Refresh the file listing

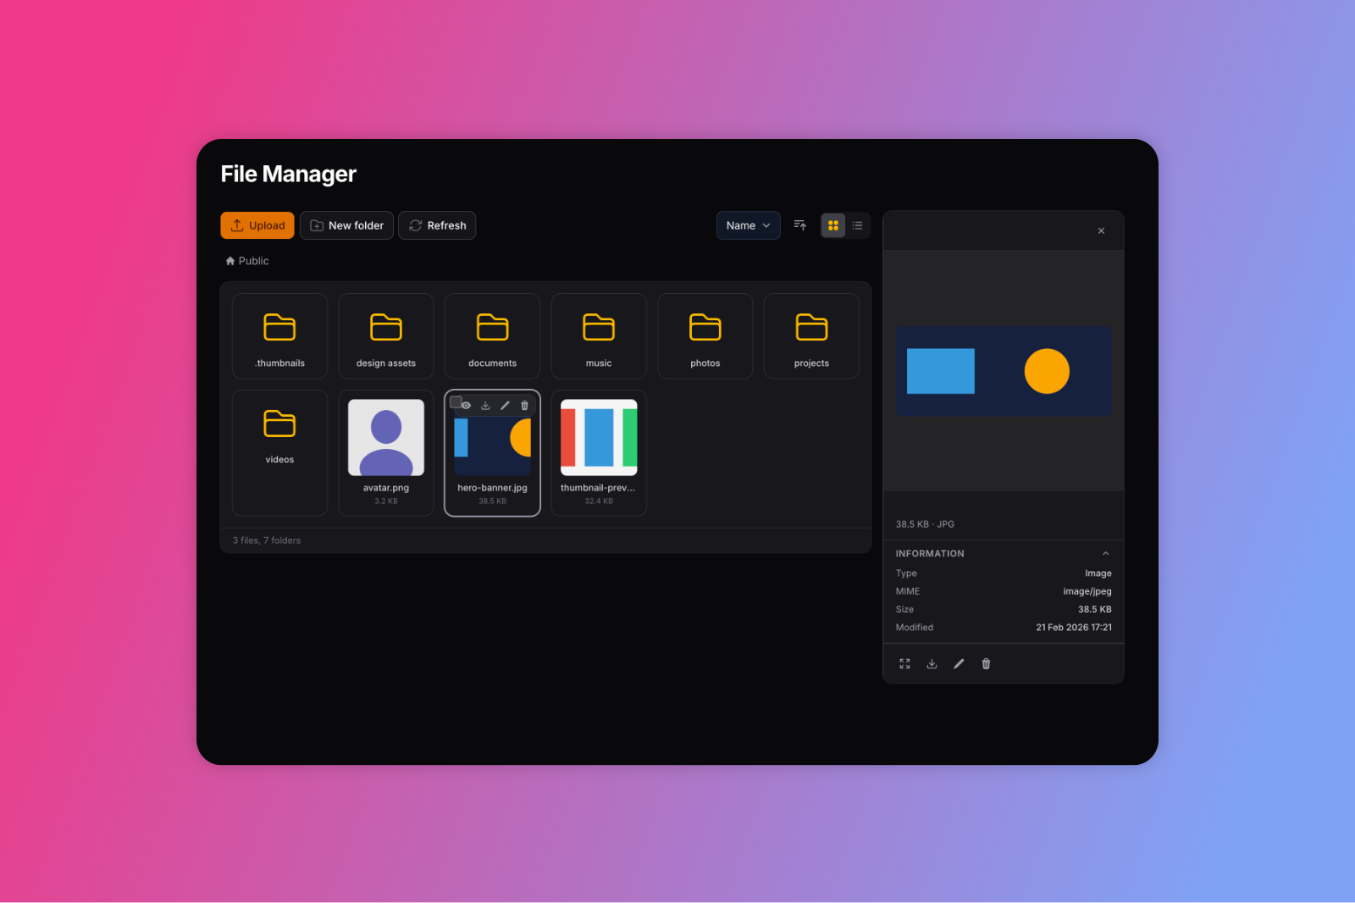pos(437,225)
